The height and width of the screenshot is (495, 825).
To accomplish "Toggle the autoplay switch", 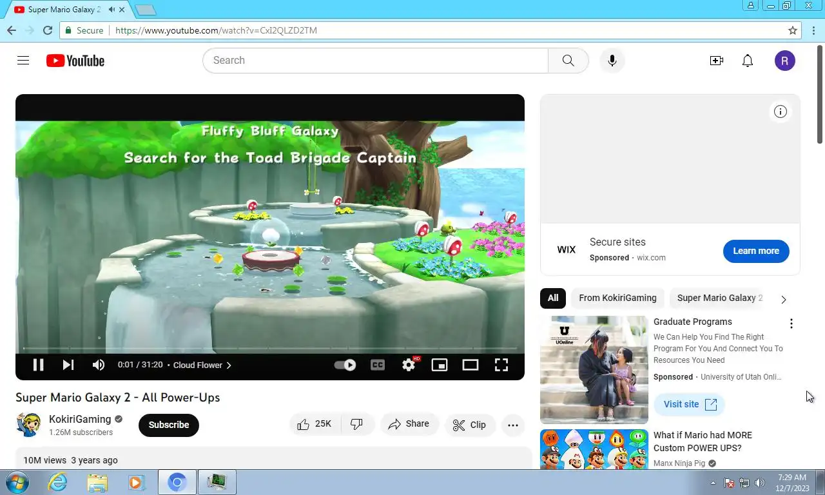I will (345, 365).
